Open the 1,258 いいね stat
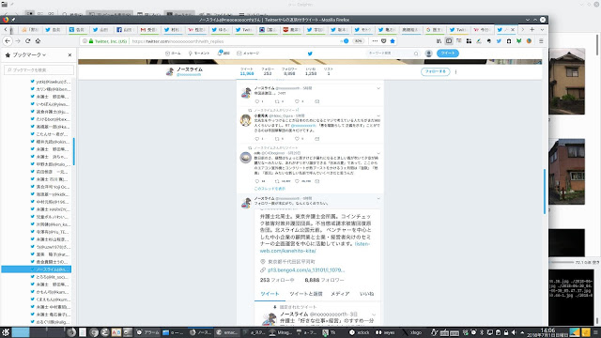The image size is (601, 338). coord(311,71)
